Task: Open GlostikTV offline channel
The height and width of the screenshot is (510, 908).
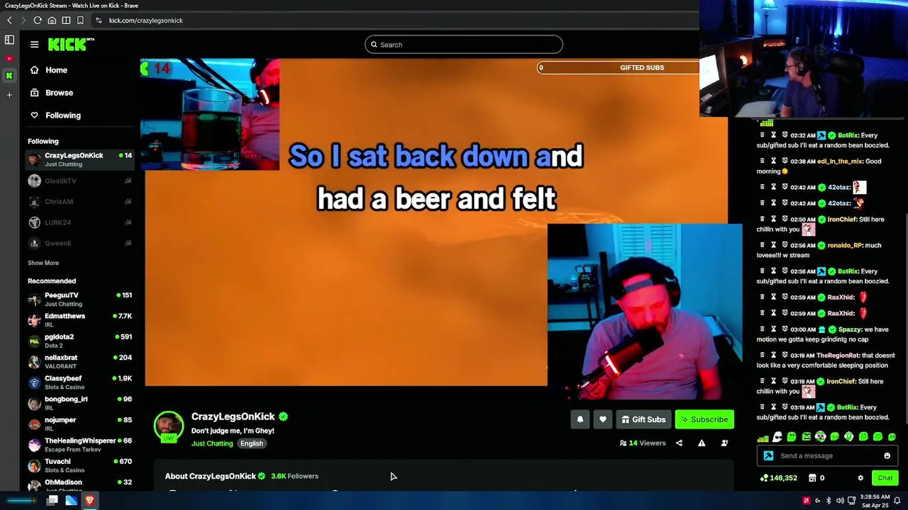Action: pyautogui.click(x=79, y=181)
